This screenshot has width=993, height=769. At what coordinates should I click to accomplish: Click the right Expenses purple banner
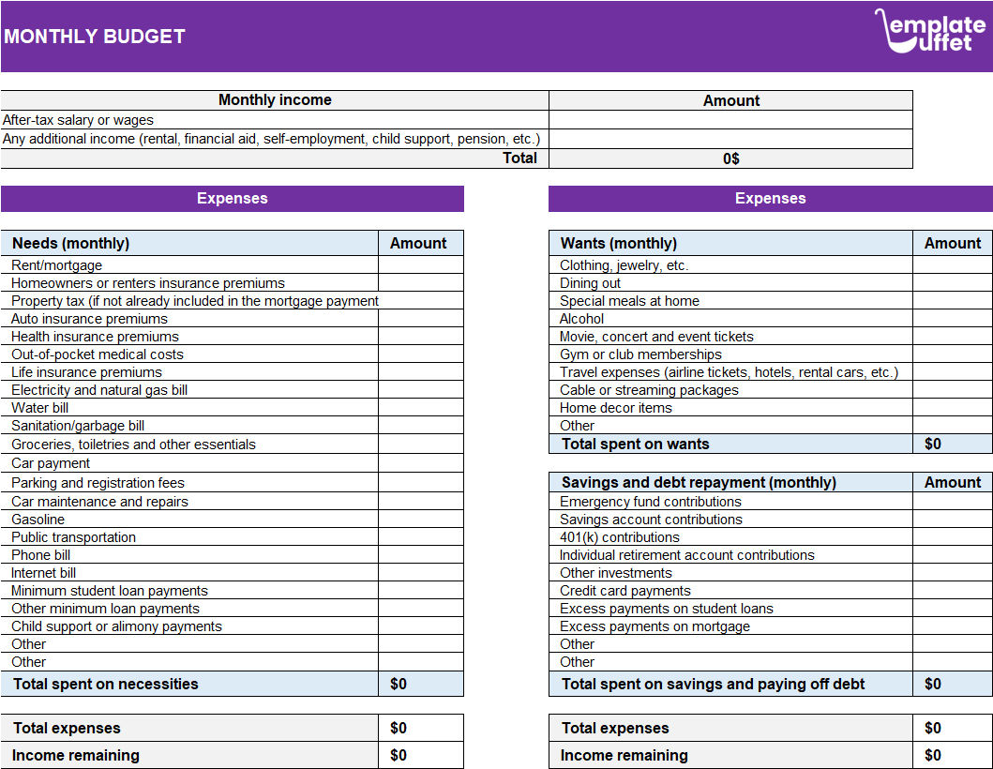[771, 198]
